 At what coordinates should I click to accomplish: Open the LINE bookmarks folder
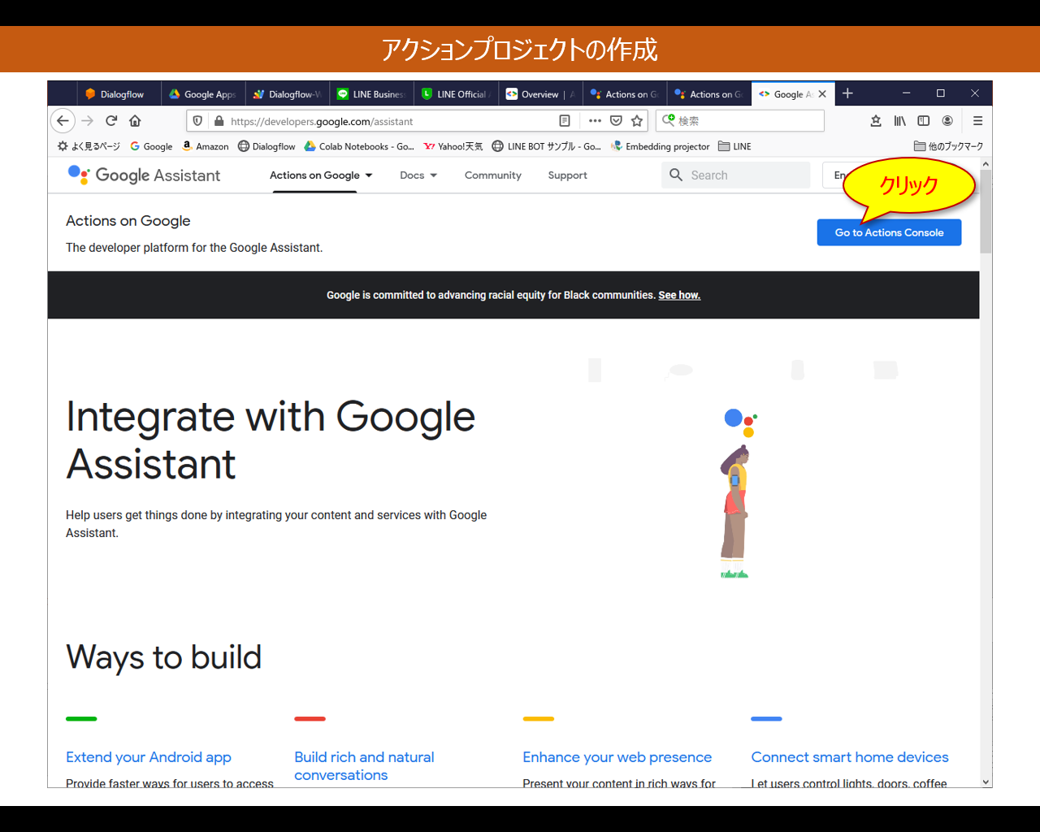tap(734, 146)
